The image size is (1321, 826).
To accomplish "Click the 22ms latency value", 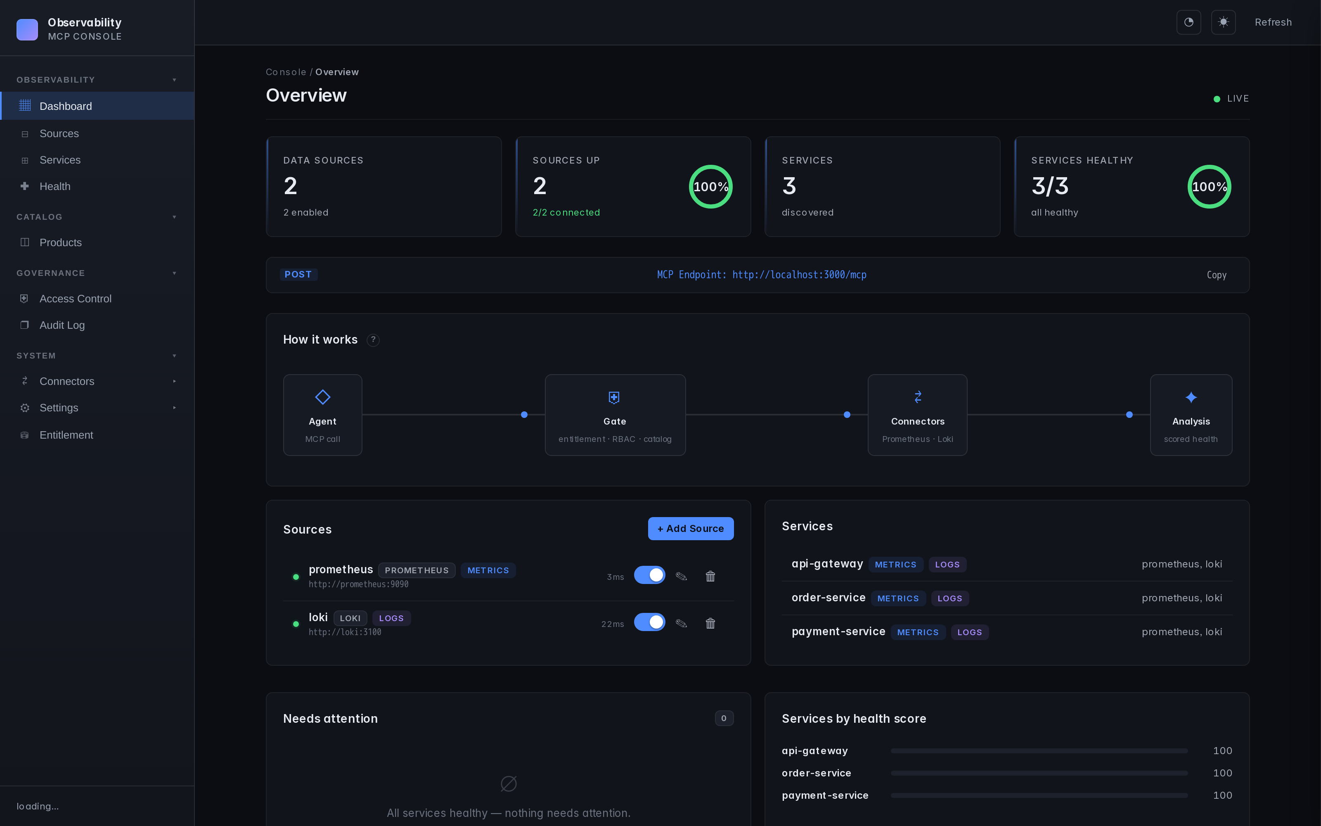I will 613,624.
